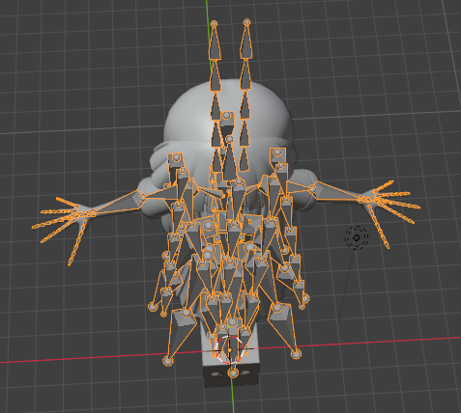Screen dimensions: 461x413
Task: Select the bone joint sphere atop the head
Action: pos(227,116)
